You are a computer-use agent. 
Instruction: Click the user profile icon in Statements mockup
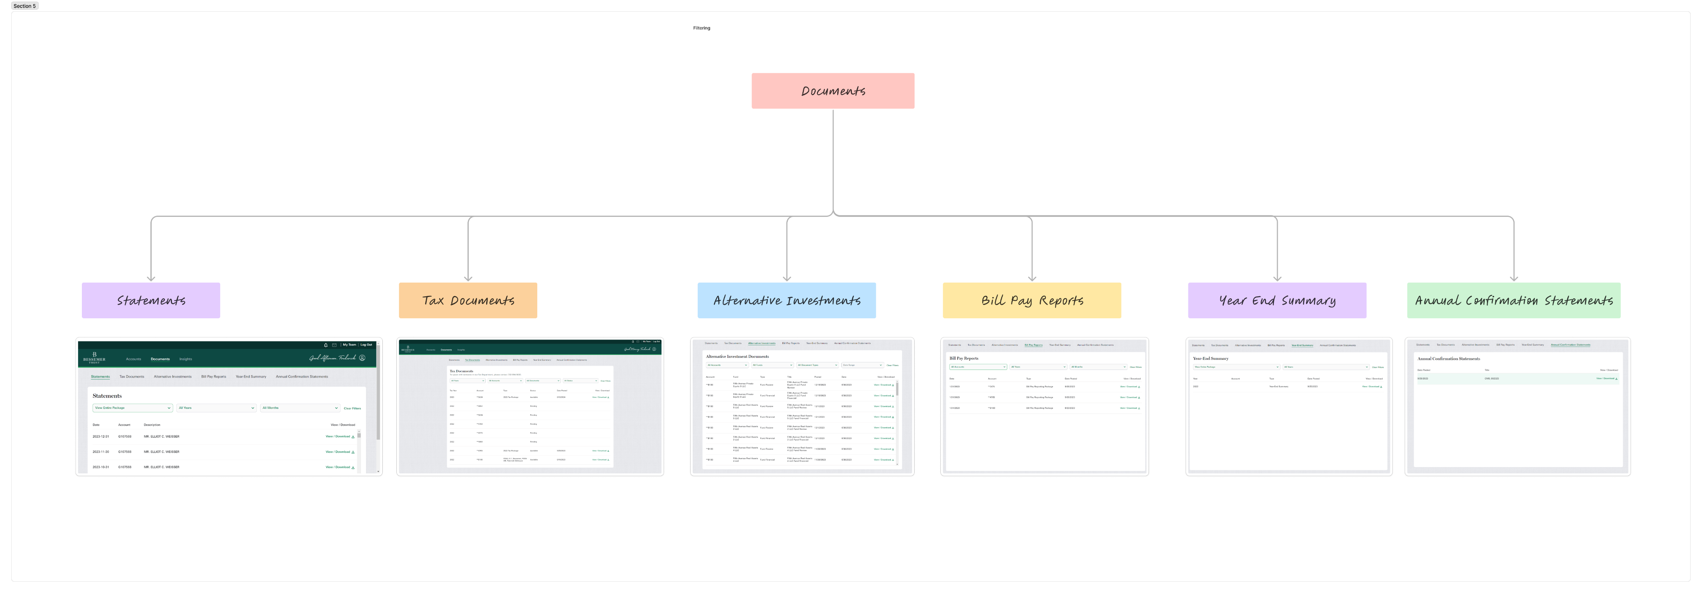(362, 358)
